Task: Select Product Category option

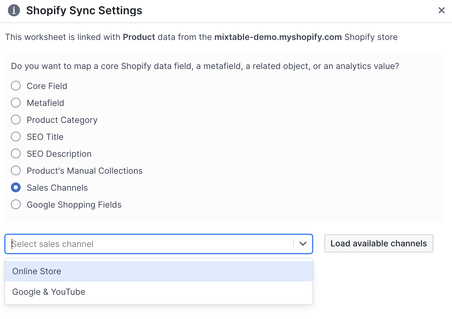Action: 16,120
